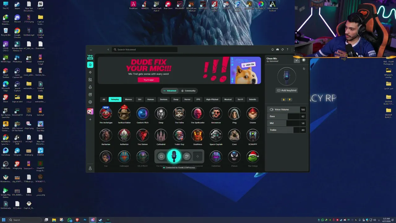This screenshot has height=223, width=396.
Task: Select the Memes category filter
Action: [x=128, y=99]
